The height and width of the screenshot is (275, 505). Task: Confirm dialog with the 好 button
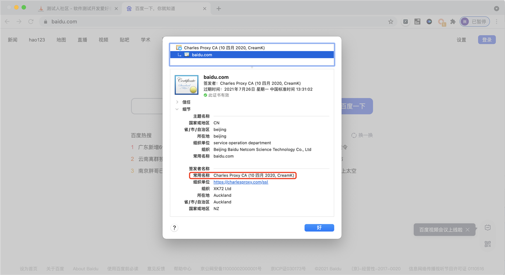click(x=319, y=228)
